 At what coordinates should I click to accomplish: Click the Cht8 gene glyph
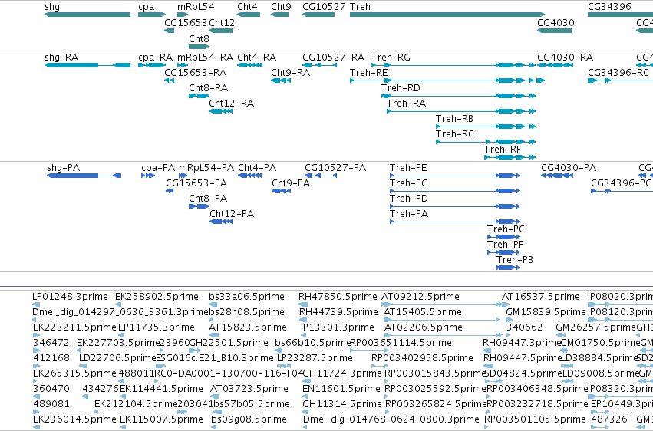pyautogui.click(x=199, y=47)
